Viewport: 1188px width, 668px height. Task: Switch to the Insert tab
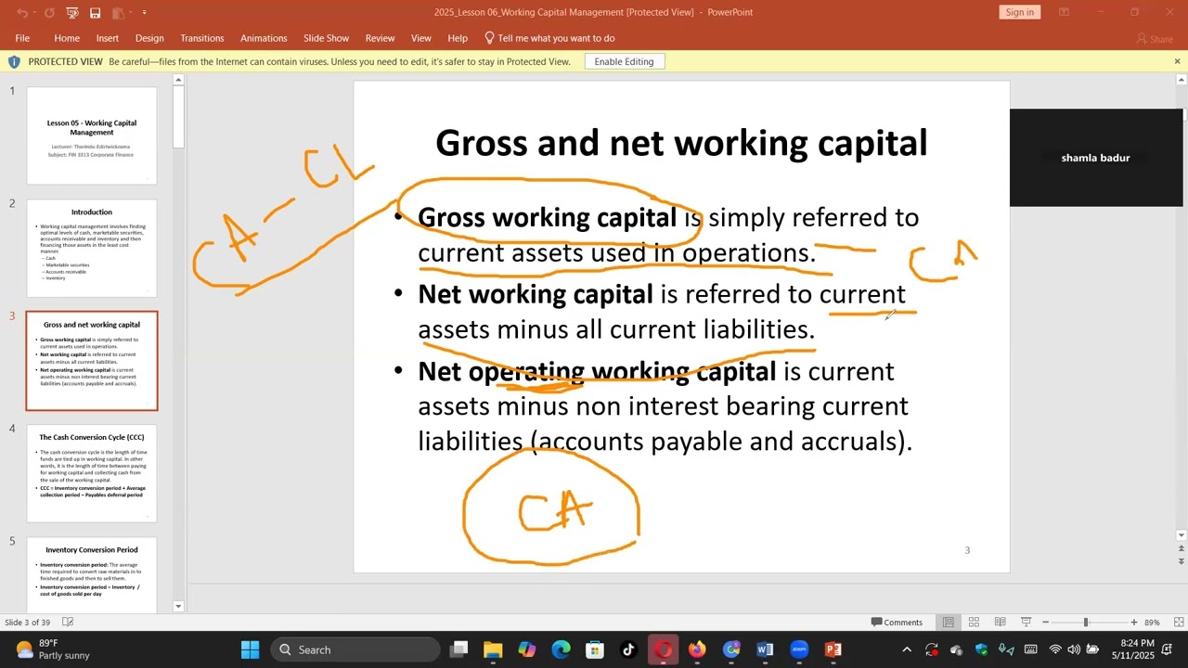point(108,38)
